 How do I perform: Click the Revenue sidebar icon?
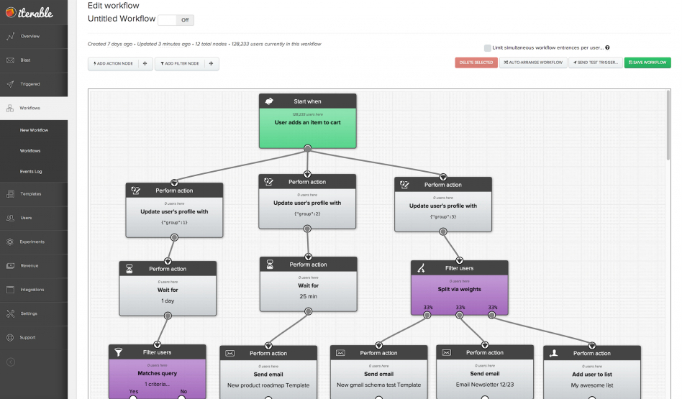click(x=11, y=266)
